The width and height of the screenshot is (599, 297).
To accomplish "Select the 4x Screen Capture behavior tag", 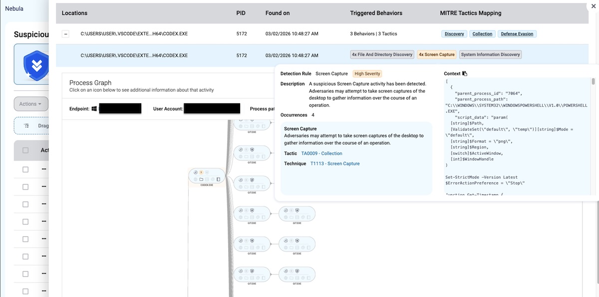I will tap(436, 55).
